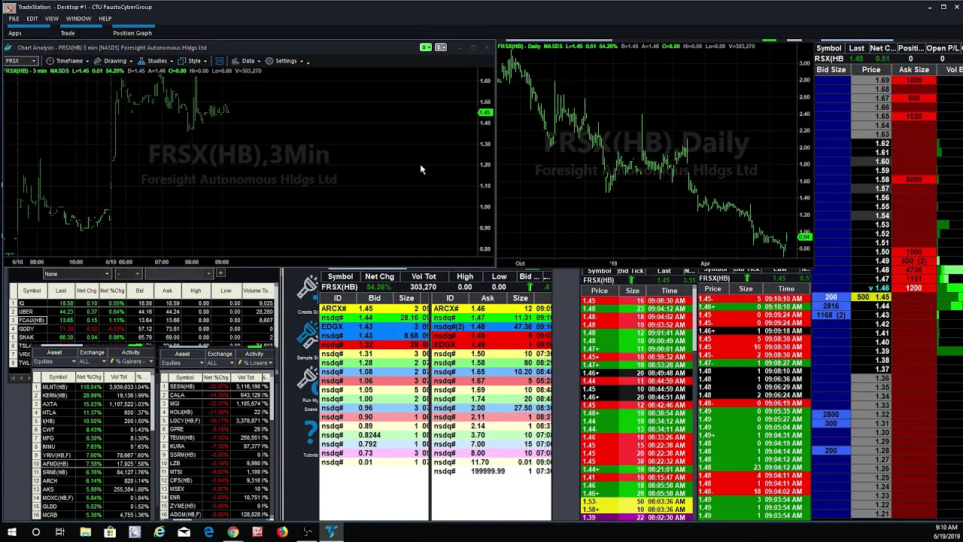Click the Cortana search circle icon
The width and height of the screenshot is (963, 542).
[x=35, y=532]
